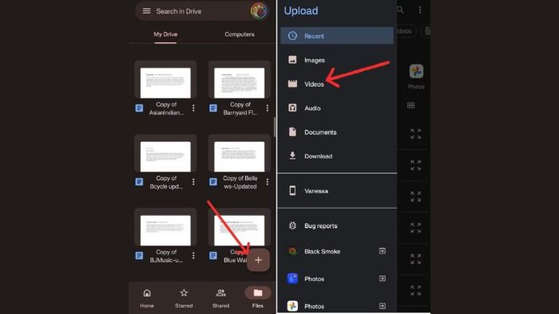The width and height of the screenshot is (559, 314).
Task: Select Download in Upload panel
Action: [337, 156]
